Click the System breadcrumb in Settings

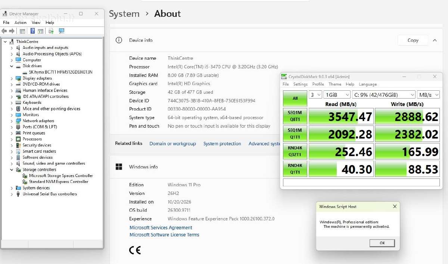(124, 14)
